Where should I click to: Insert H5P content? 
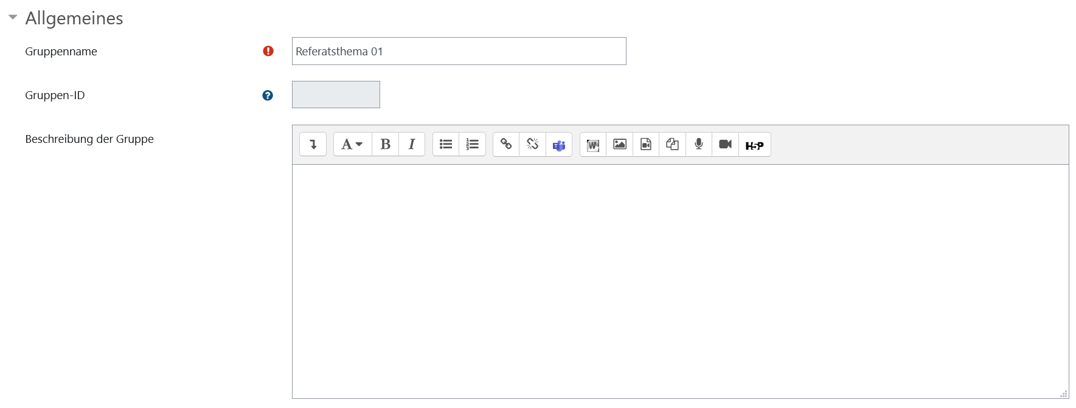754,145
